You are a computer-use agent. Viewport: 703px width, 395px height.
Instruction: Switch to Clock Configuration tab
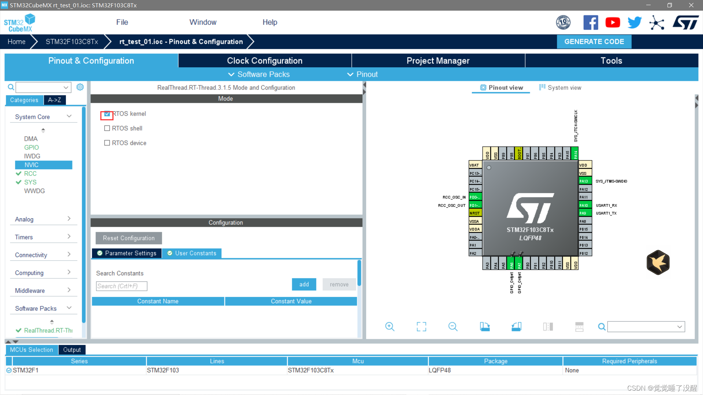click(x=265, y=61)
